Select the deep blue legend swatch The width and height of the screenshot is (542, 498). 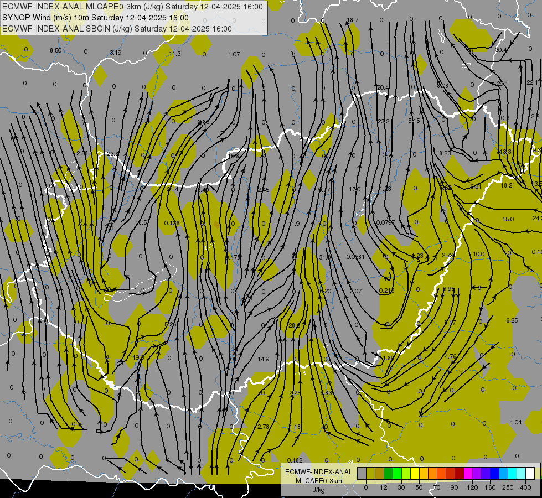point(494,474)
